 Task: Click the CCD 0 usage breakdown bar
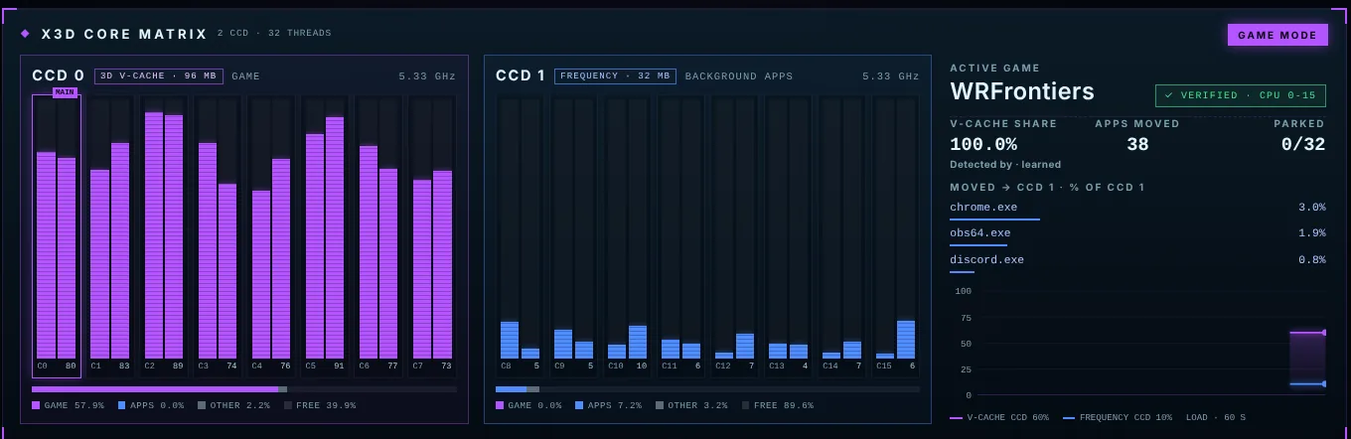[x=243, y=389]
